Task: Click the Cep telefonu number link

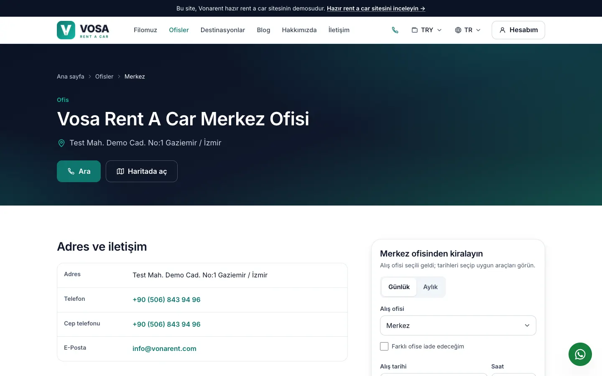Action: pyautogui.click(x=166, y=324)
